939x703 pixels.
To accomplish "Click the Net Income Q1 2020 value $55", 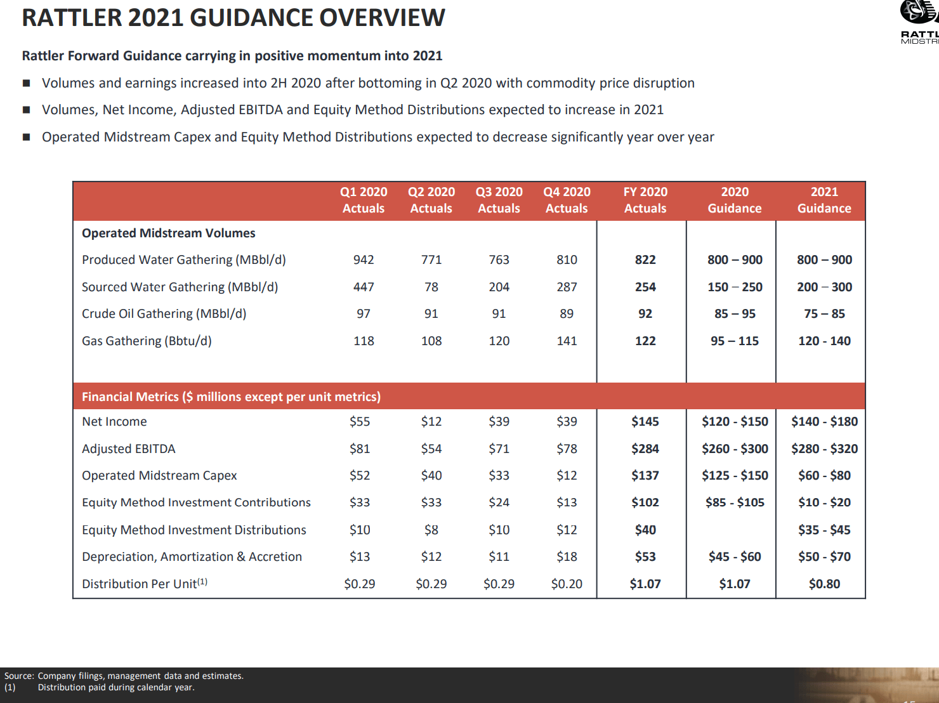I will pos(360,422).
